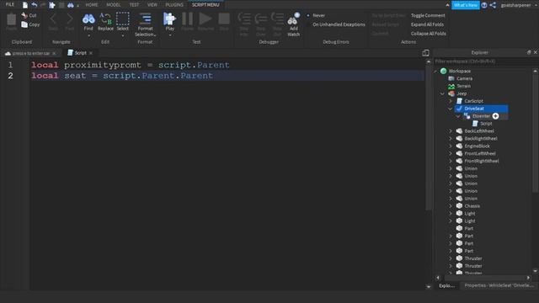Click line number 1 in the editor
This screenshot has height=303, width=539.
[x=10, y=65]
